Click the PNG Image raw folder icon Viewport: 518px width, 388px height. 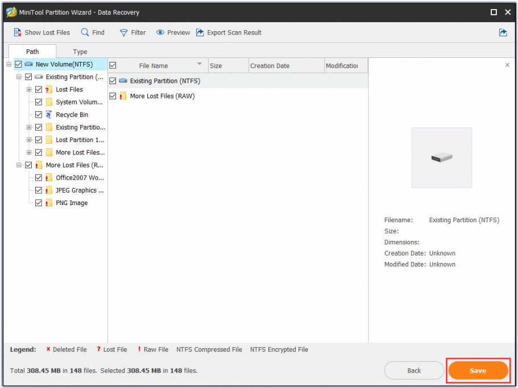(x=49, y=203)
